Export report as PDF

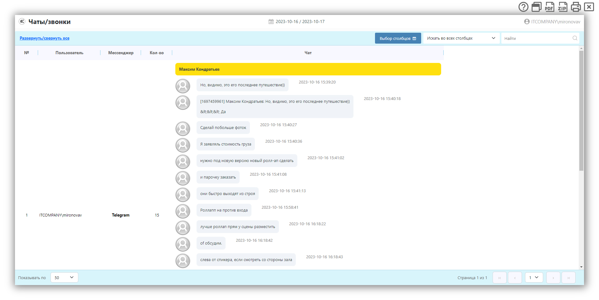point(549,7)
